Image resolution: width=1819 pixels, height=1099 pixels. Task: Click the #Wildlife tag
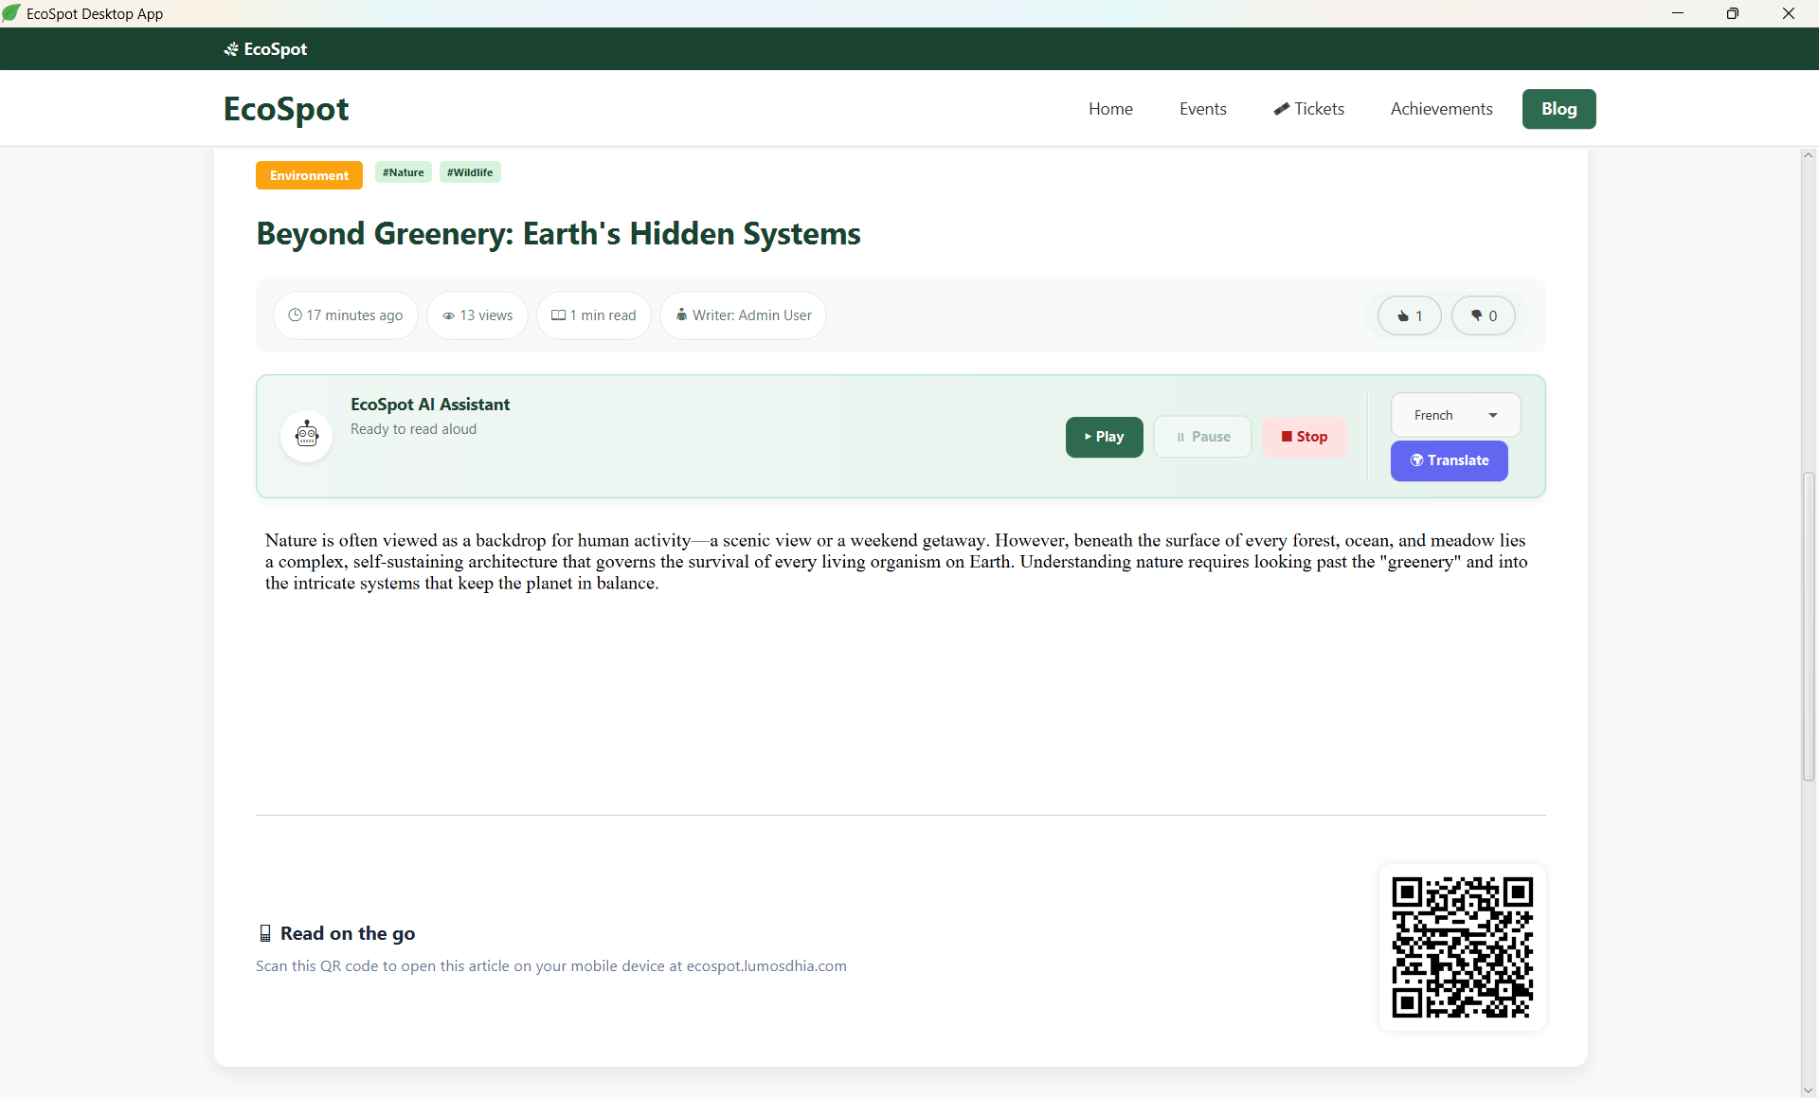pyautogui.click(x=470, y=172)
